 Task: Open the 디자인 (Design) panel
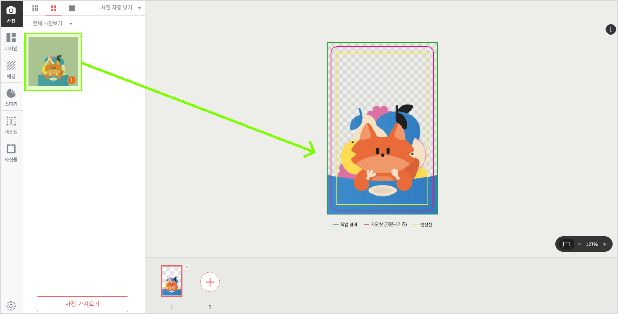click(11, 42)
